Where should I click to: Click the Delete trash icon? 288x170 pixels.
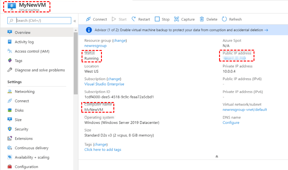202,19
